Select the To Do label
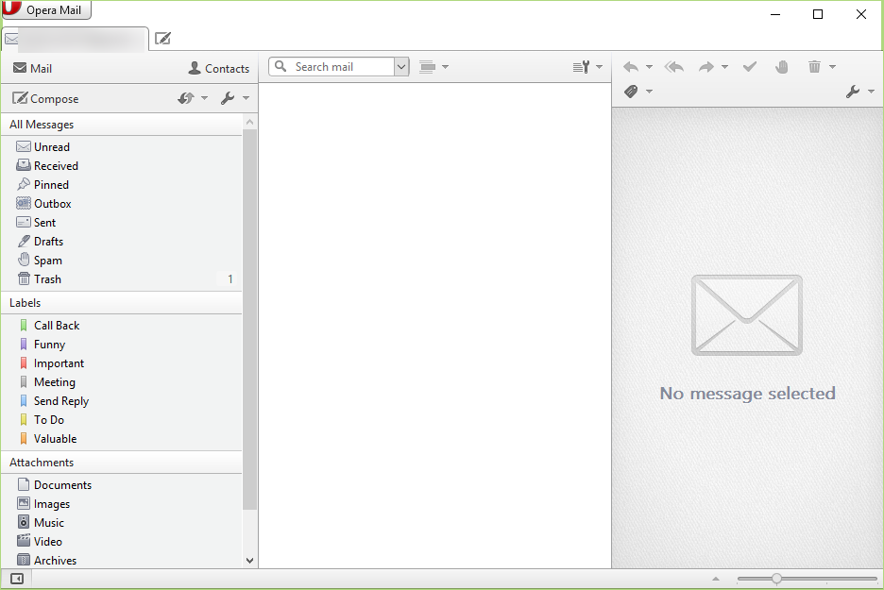 point(122,420)
